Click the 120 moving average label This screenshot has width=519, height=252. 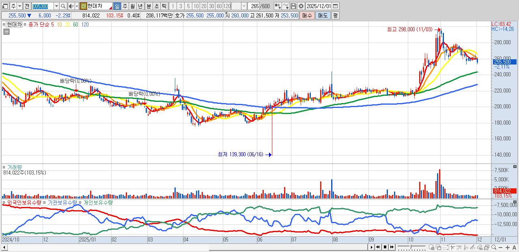pos(85,24)
